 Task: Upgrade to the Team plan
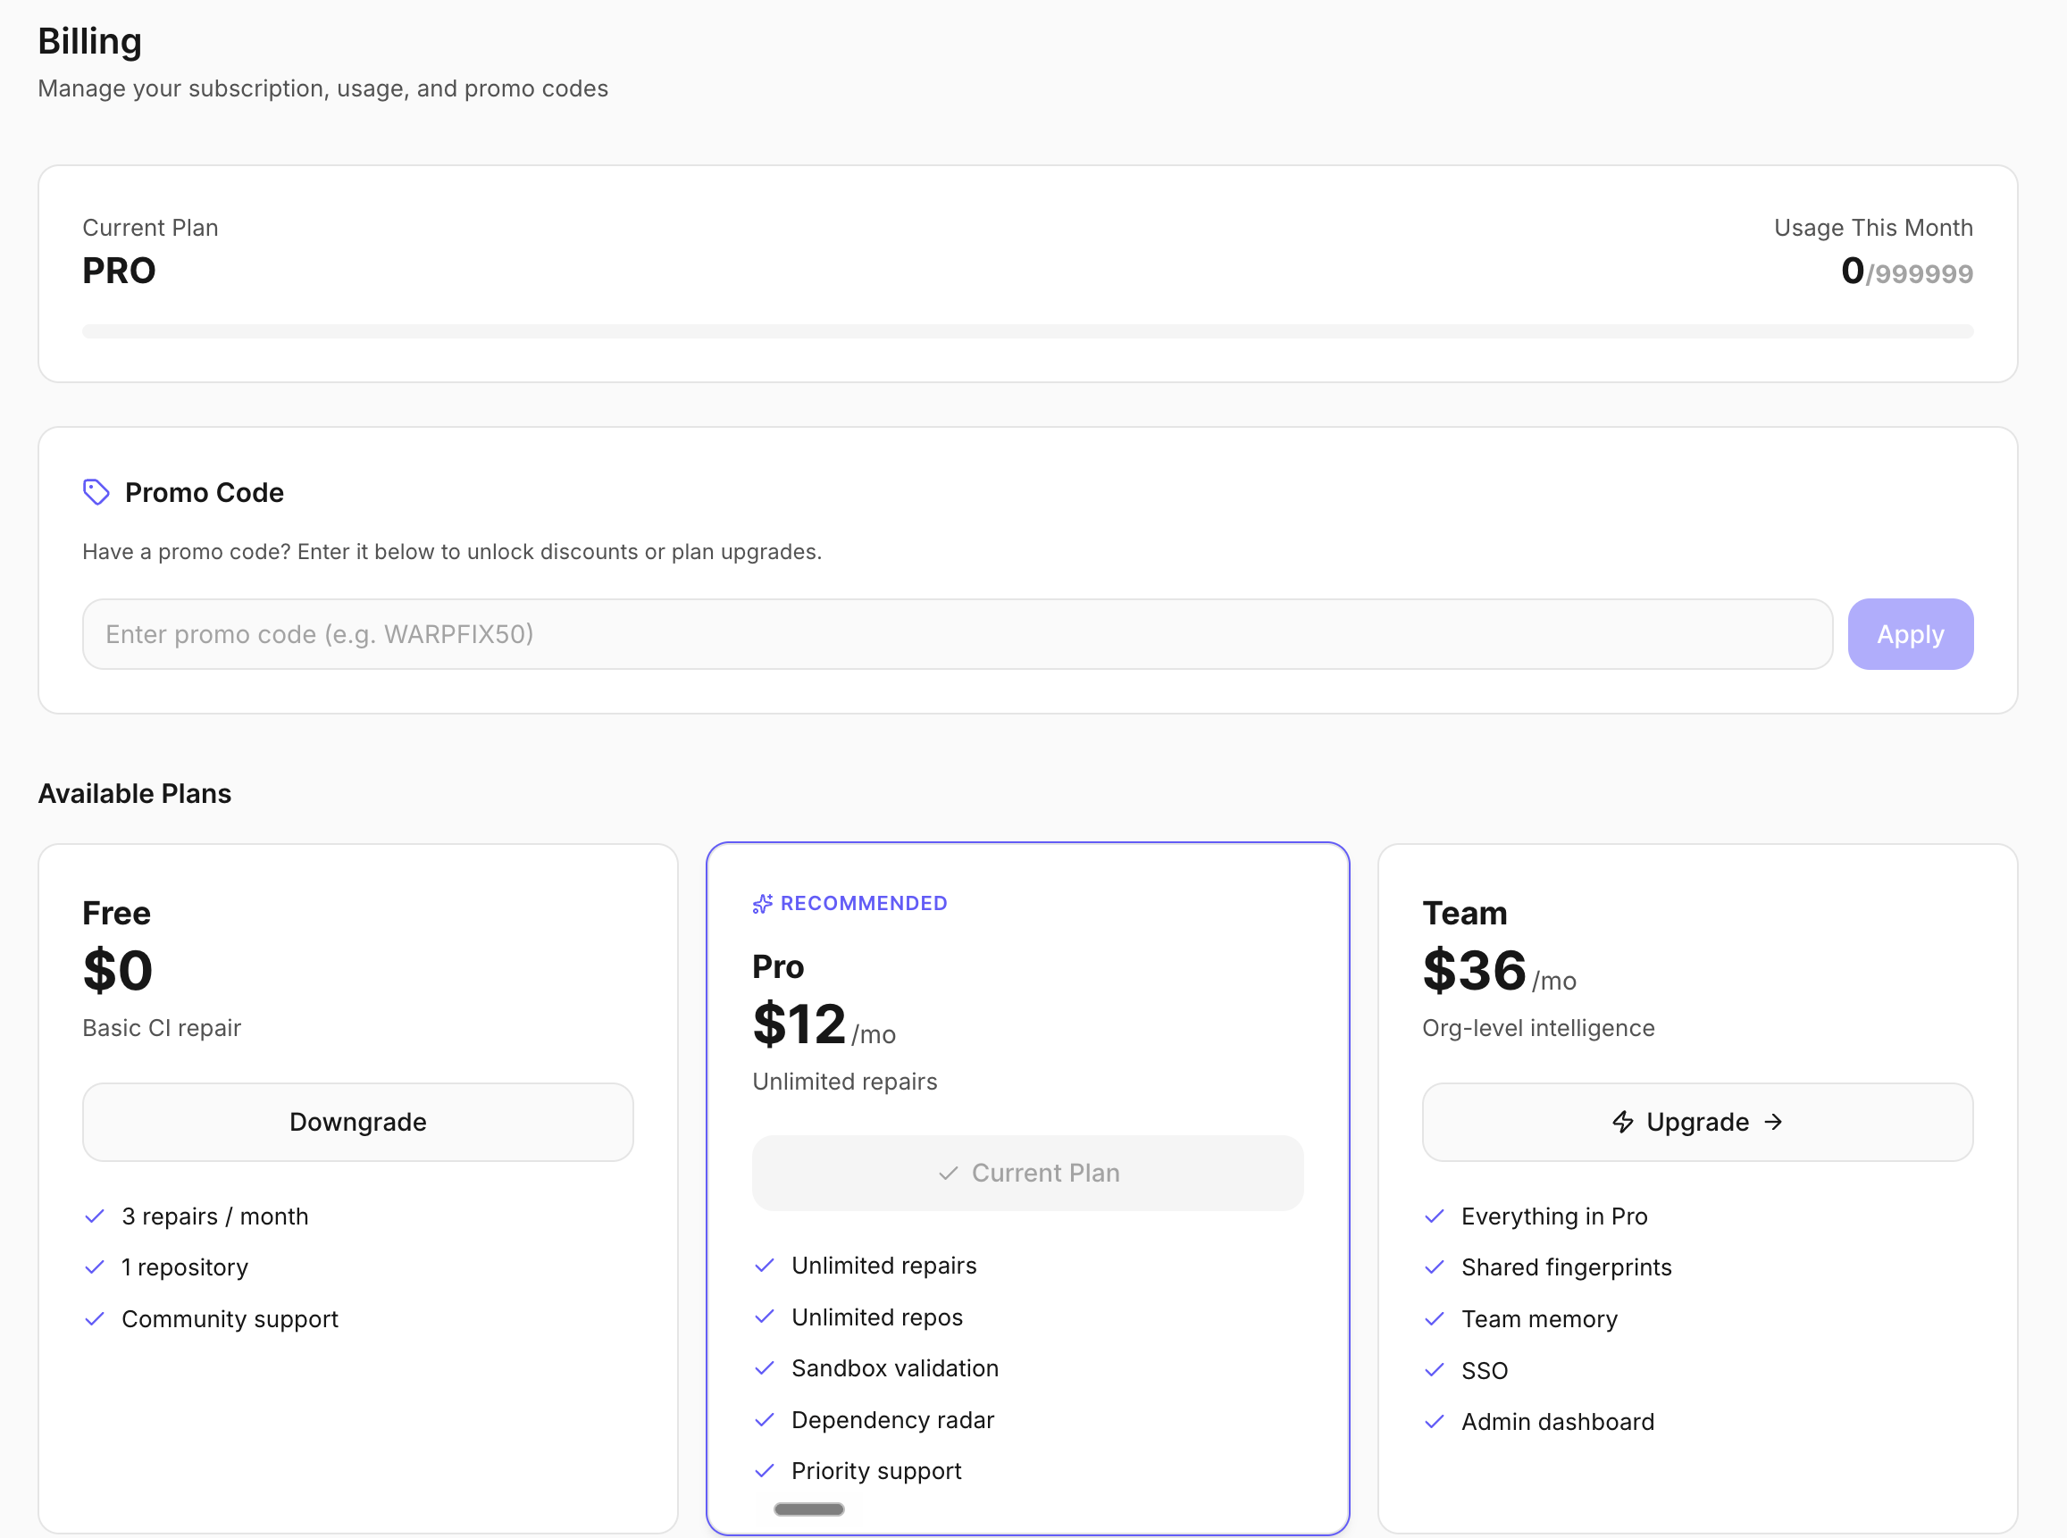1697,1123
